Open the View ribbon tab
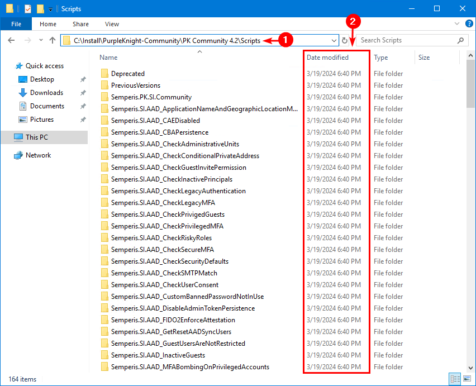The image size is (476, 386). click(112, 24)
